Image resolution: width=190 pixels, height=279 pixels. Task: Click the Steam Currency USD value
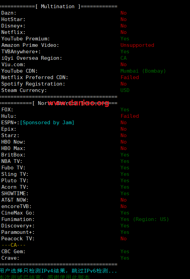coord(125,90)
